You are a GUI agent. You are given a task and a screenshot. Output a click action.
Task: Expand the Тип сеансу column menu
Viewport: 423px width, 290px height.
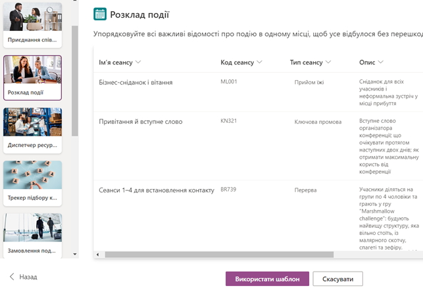click(x=328, y=63)
